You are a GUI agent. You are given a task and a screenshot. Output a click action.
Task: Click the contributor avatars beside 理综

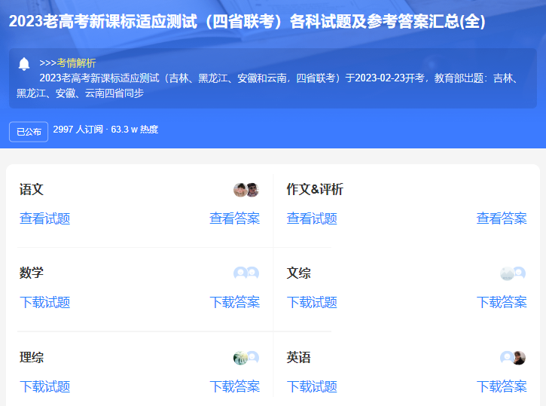click(246, 358)
